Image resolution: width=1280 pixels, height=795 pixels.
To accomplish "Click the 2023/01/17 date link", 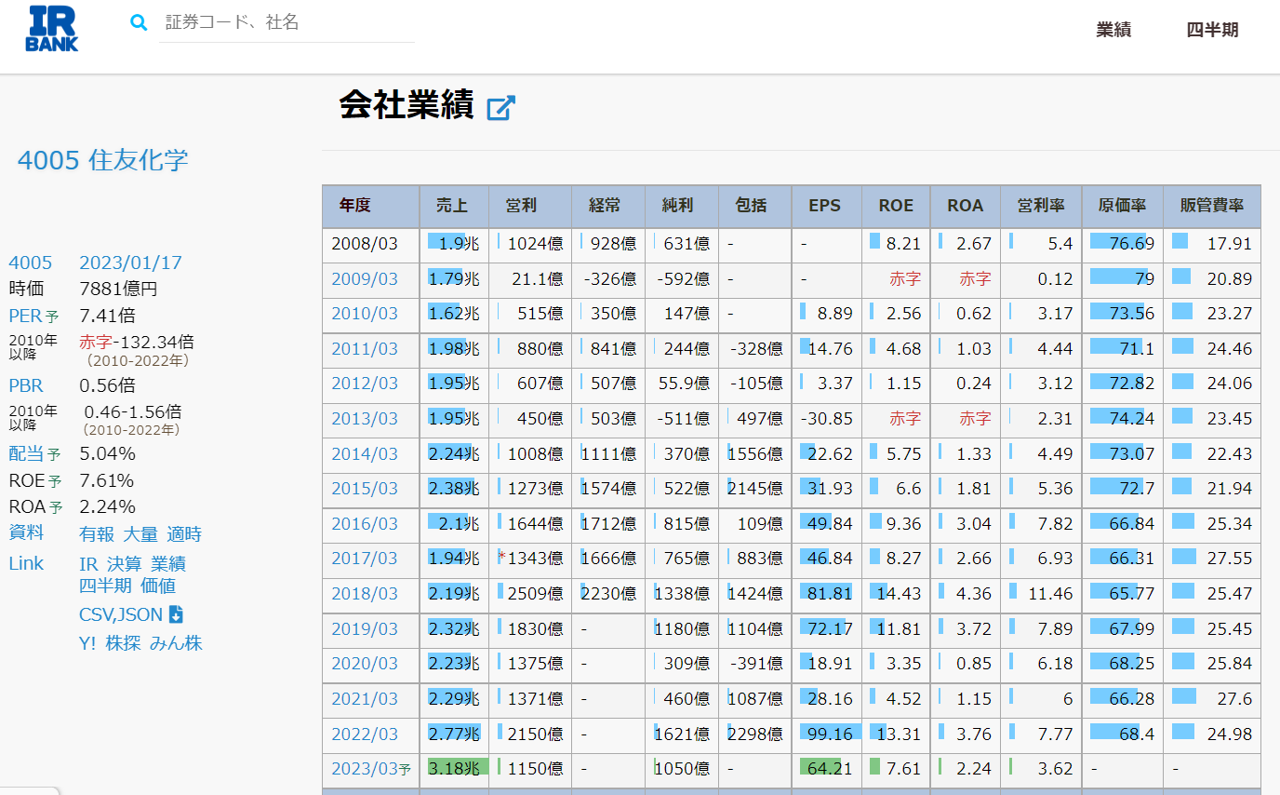I will point(131,263).
